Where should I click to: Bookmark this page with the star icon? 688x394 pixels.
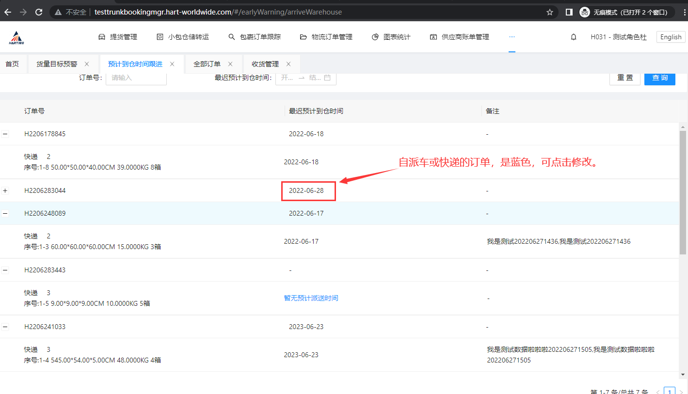click(x=549, y=12)
